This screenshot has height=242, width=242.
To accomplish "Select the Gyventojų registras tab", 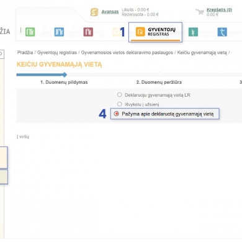I will (x=155, y=32).
